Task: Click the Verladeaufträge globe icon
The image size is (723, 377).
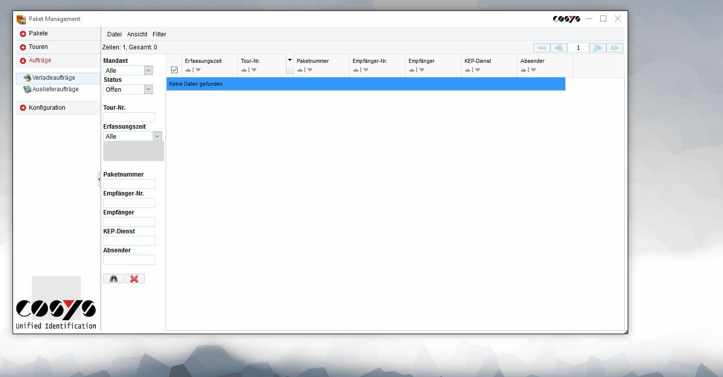Action: (28, 78)
